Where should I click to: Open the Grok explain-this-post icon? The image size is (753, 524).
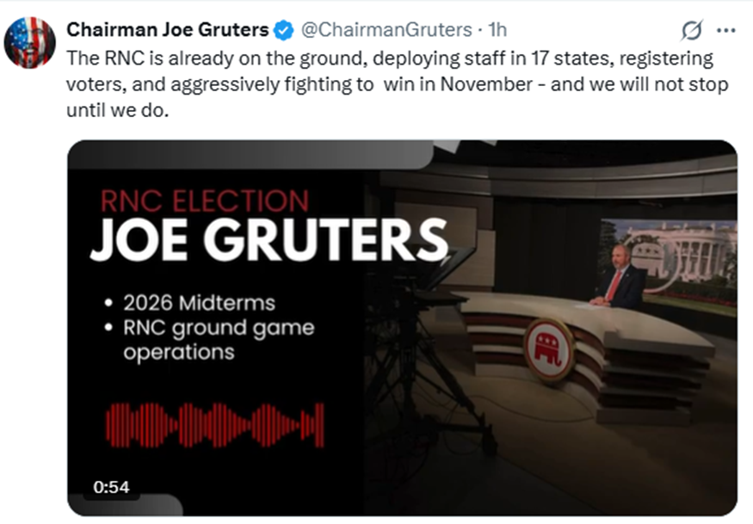tap(692, 30)
